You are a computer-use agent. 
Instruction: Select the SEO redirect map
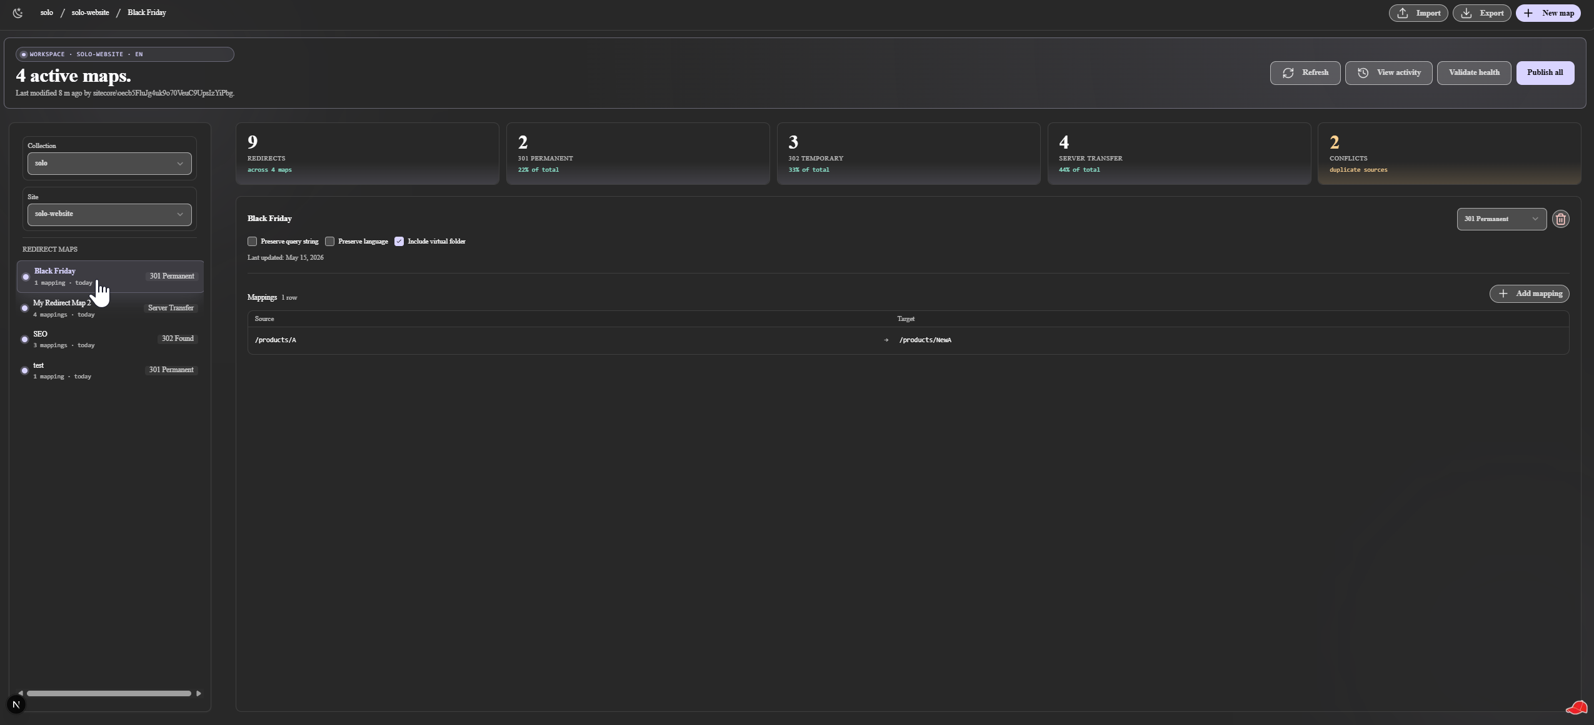click(x=110, y=339)
